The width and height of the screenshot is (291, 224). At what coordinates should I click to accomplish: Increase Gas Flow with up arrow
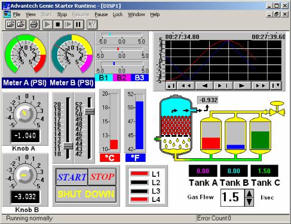[249, 194]
